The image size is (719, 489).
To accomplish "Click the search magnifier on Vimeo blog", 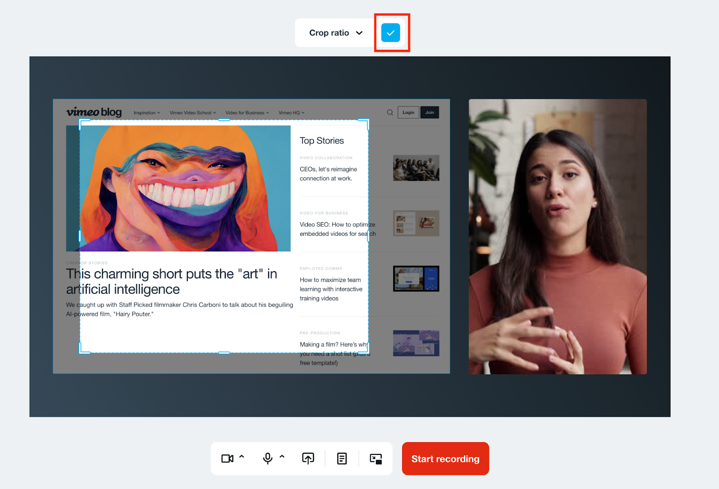I will pos(390,112).
